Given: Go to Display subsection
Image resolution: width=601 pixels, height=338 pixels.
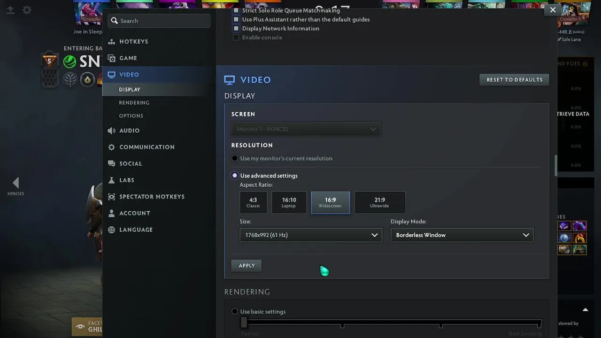Looking at the screenshot, I should [130, 89].
